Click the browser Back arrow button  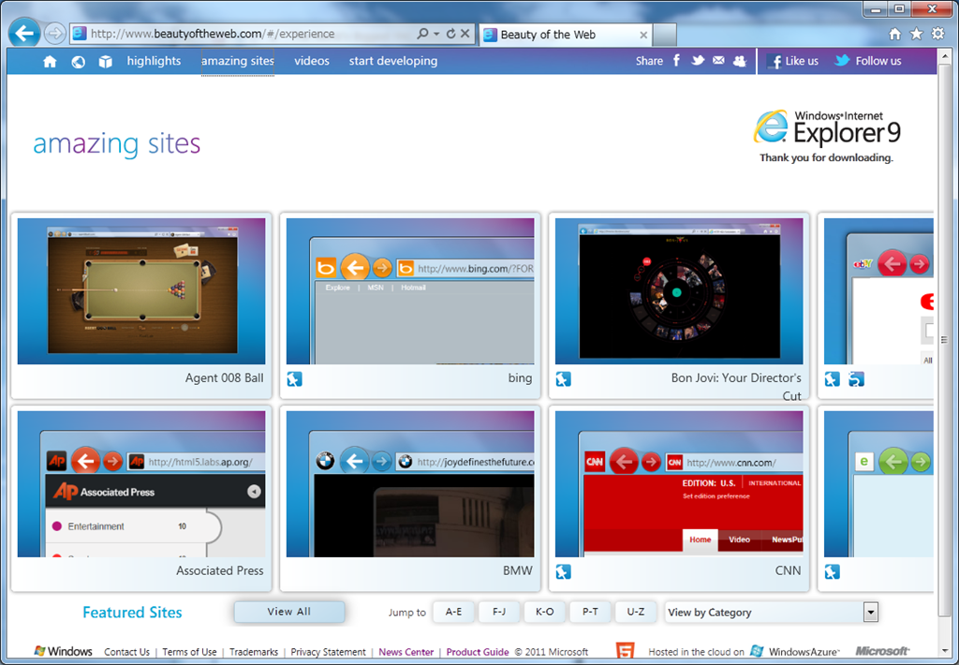pos(24,33)
